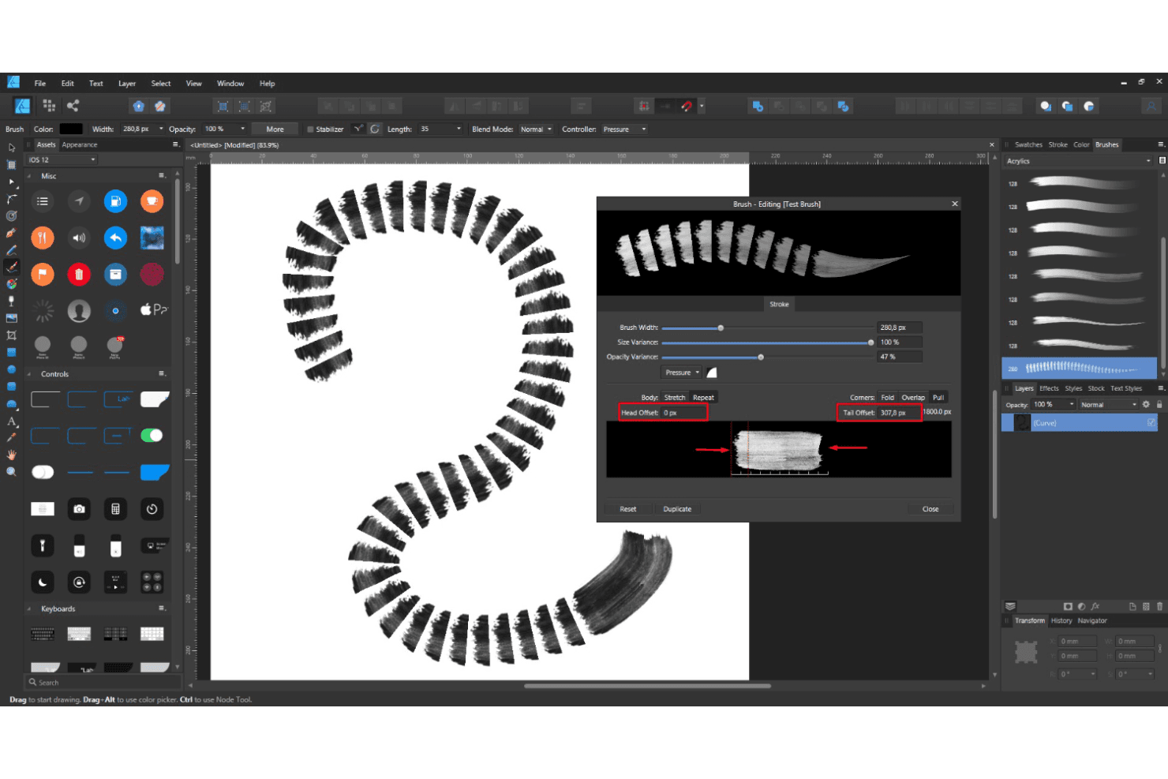1168x779 pixels.
Task: Select the selected 280 Test Brush thumbnail
Action: (1079, 368)
